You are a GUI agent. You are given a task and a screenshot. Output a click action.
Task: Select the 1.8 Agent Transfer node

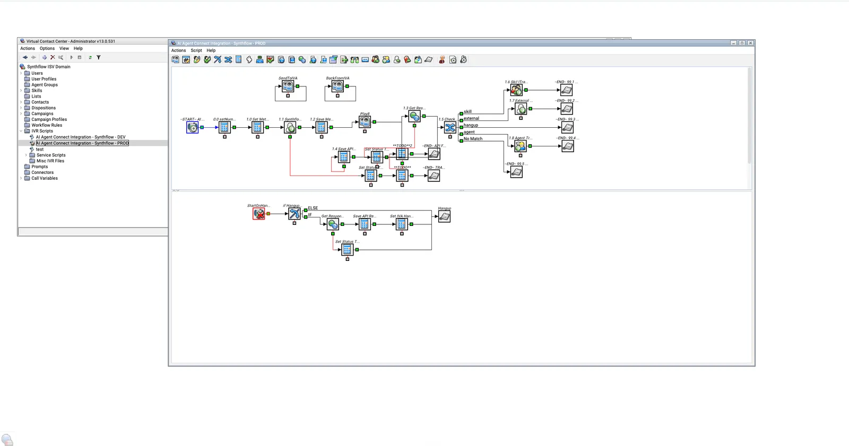(x=520, y=146)
